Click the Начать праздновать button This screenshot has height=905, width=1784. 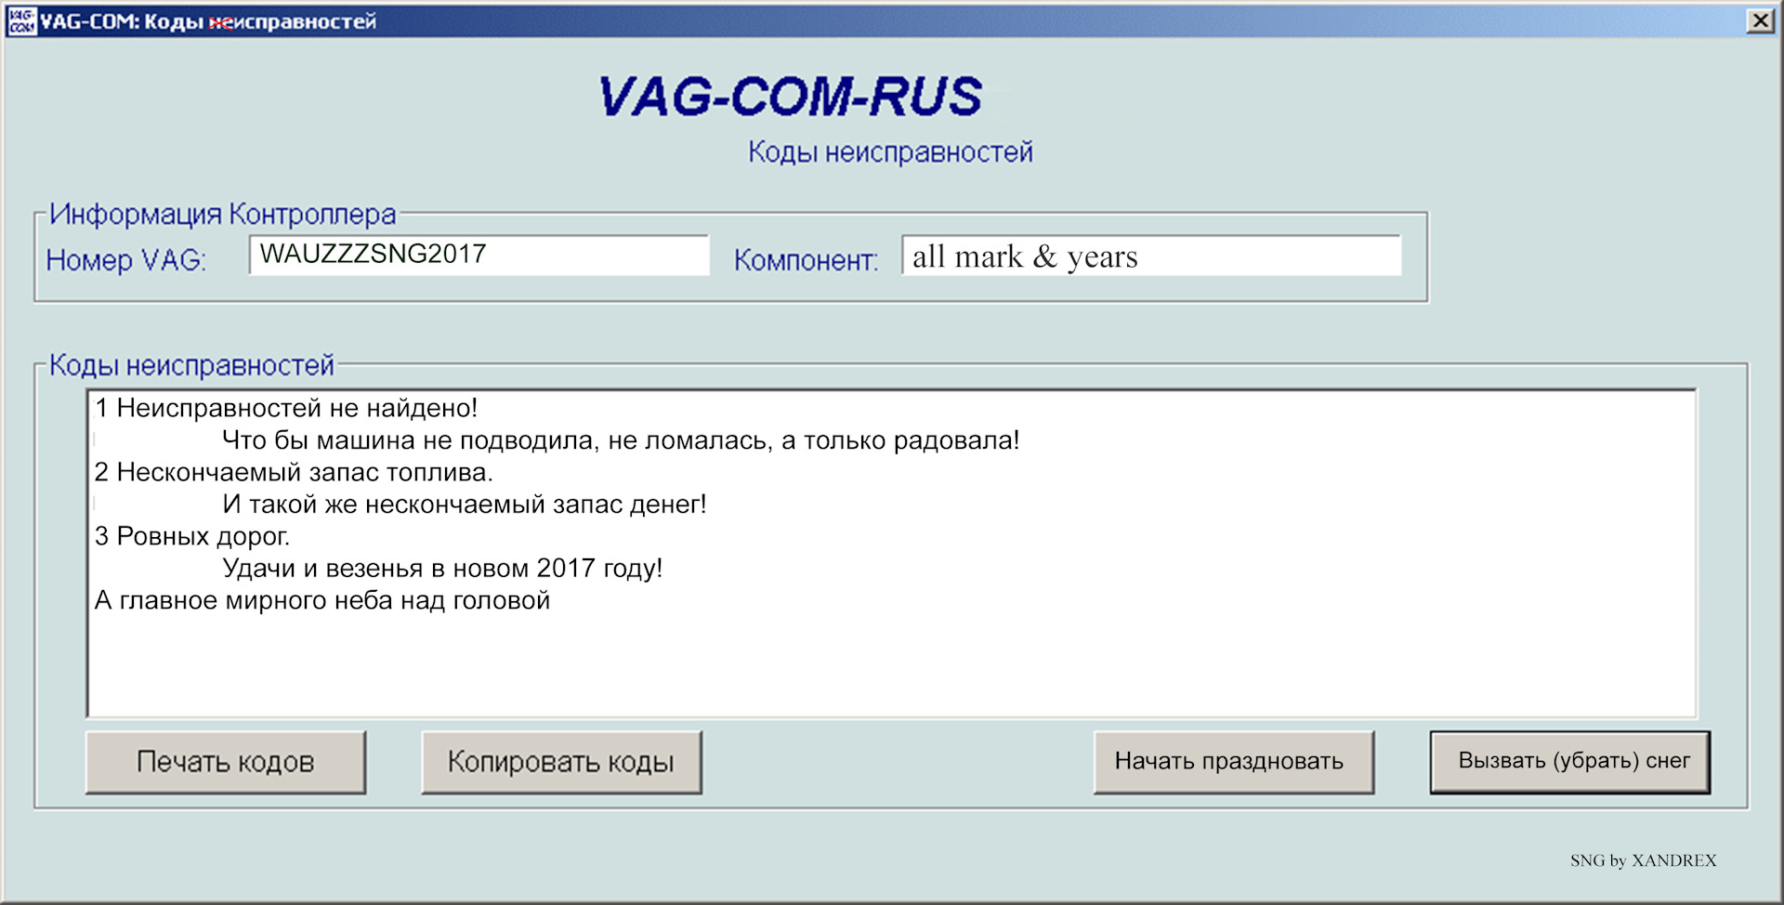[x=1233, y=762]
